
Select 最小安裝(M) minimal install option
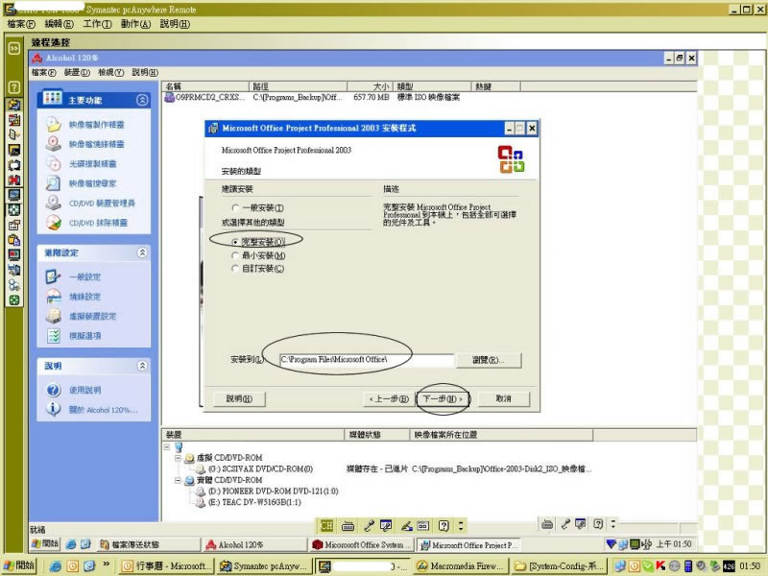tap(235, 255)
